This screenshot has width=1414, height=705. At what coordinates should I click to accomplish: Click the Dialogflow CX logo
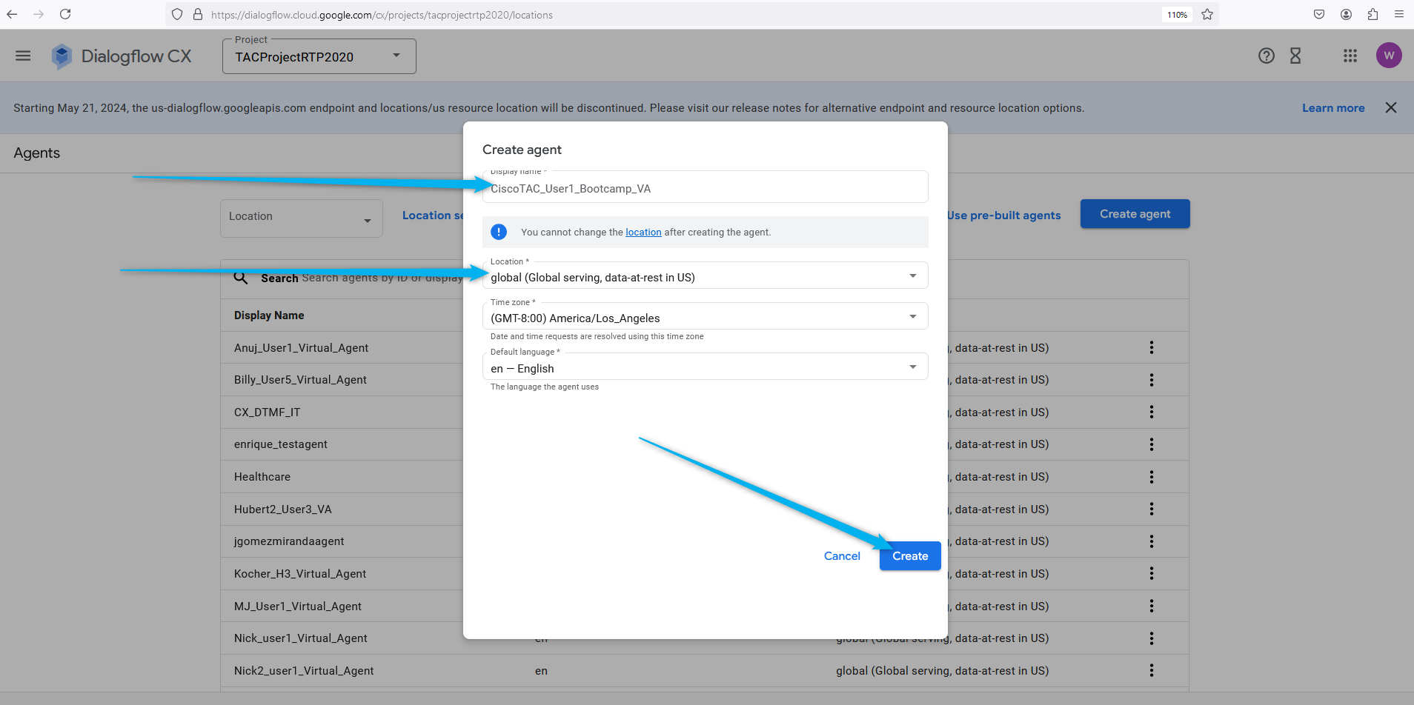click(122, 56)
